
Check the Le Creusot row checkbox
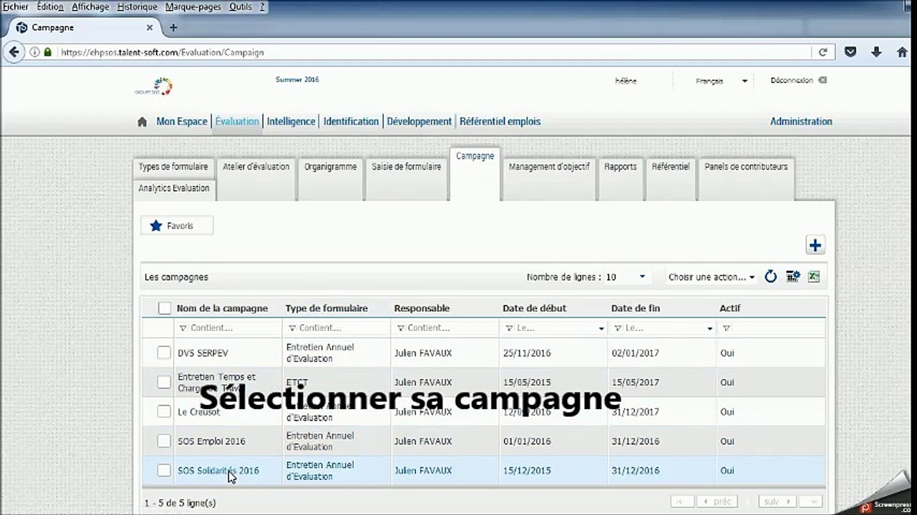coord(164,411)
